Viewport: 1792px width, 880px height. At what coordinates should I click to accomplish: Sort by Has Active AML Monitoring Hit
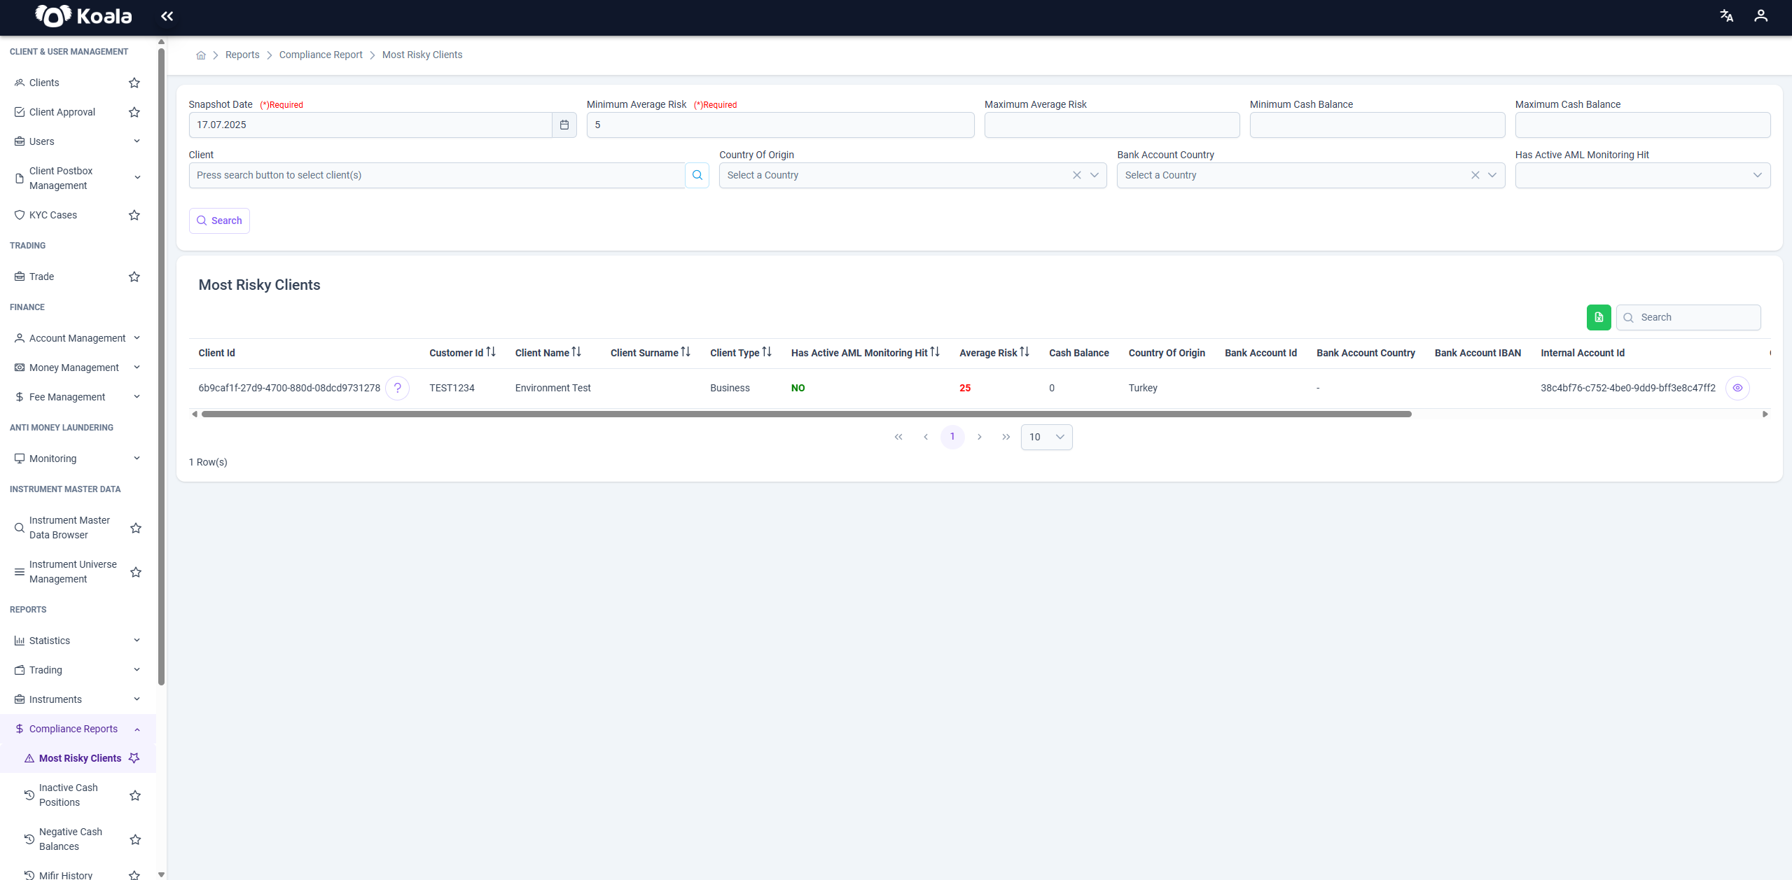pos(935,352)
